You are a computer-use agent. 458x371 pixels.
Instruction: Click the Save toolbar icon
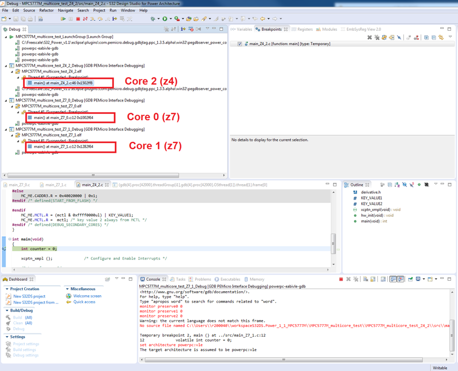[16, 19]
